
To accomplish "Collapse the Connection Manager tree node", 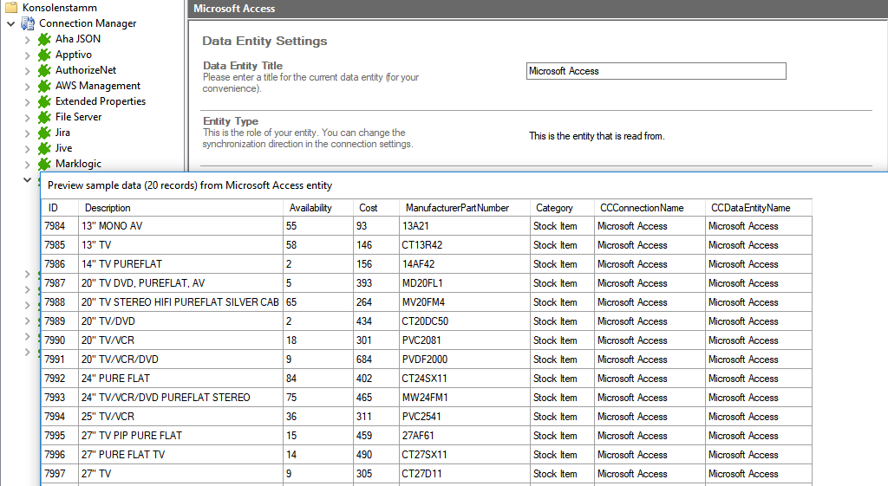I will (10, 23).
